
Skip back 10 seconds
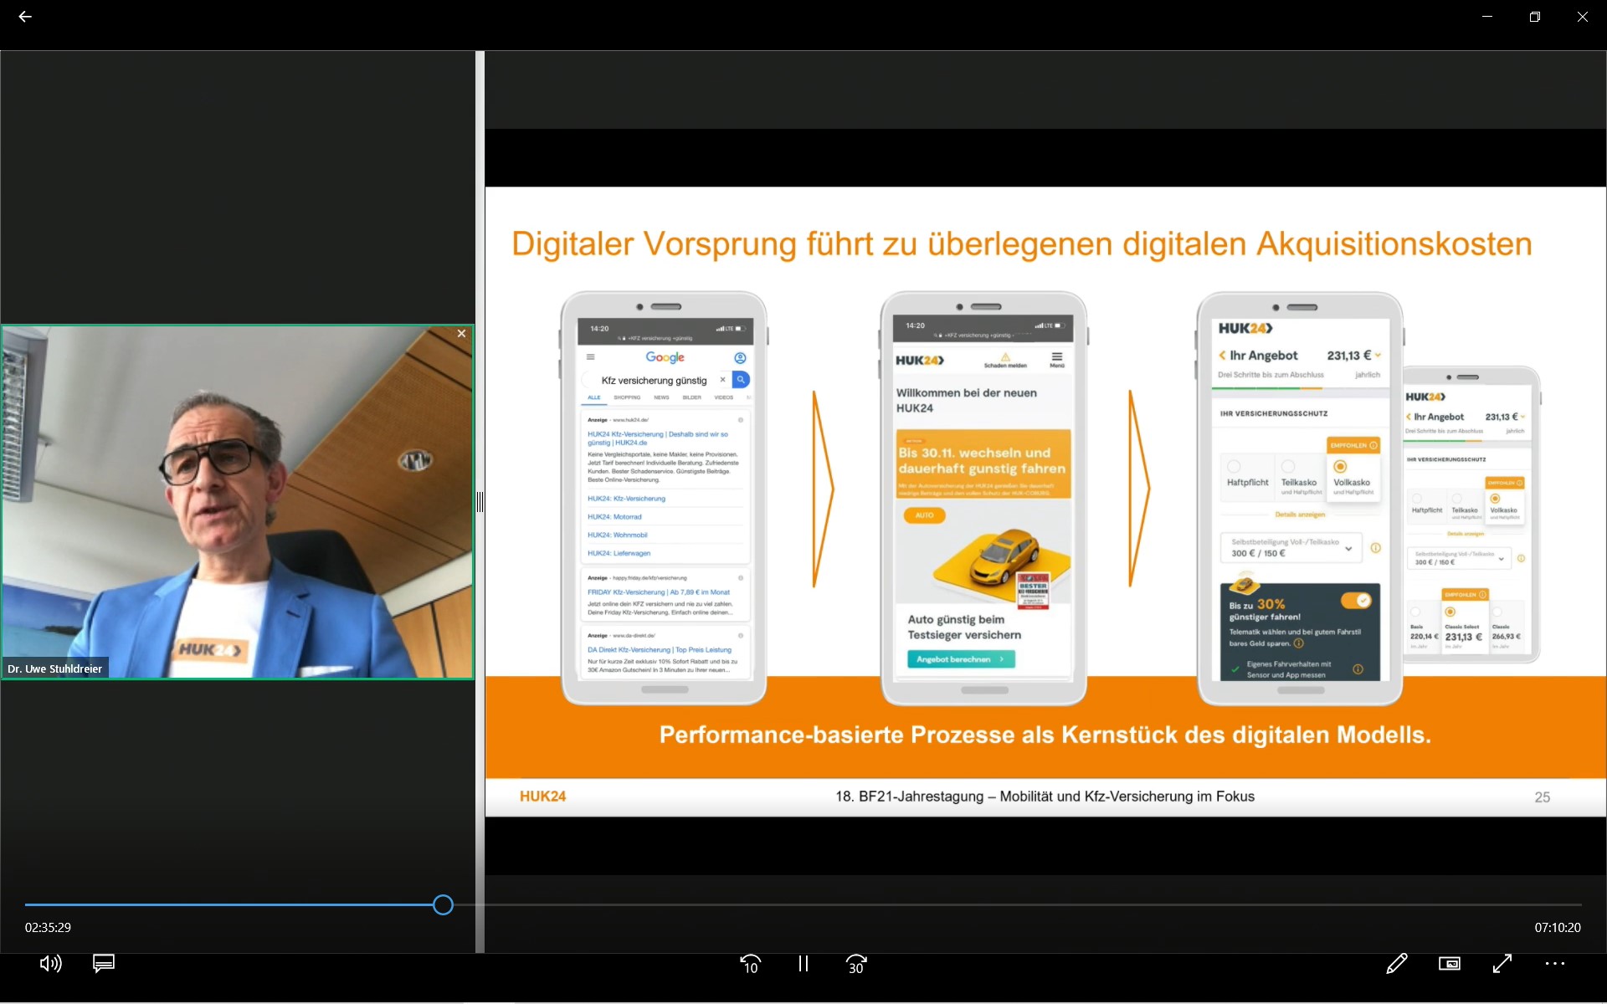[x=750, y=964]
